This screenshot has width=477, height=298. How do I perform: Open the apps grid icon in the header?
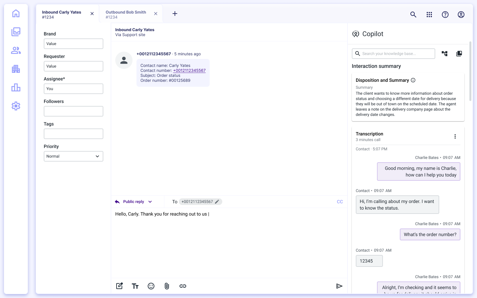point(429,15)
